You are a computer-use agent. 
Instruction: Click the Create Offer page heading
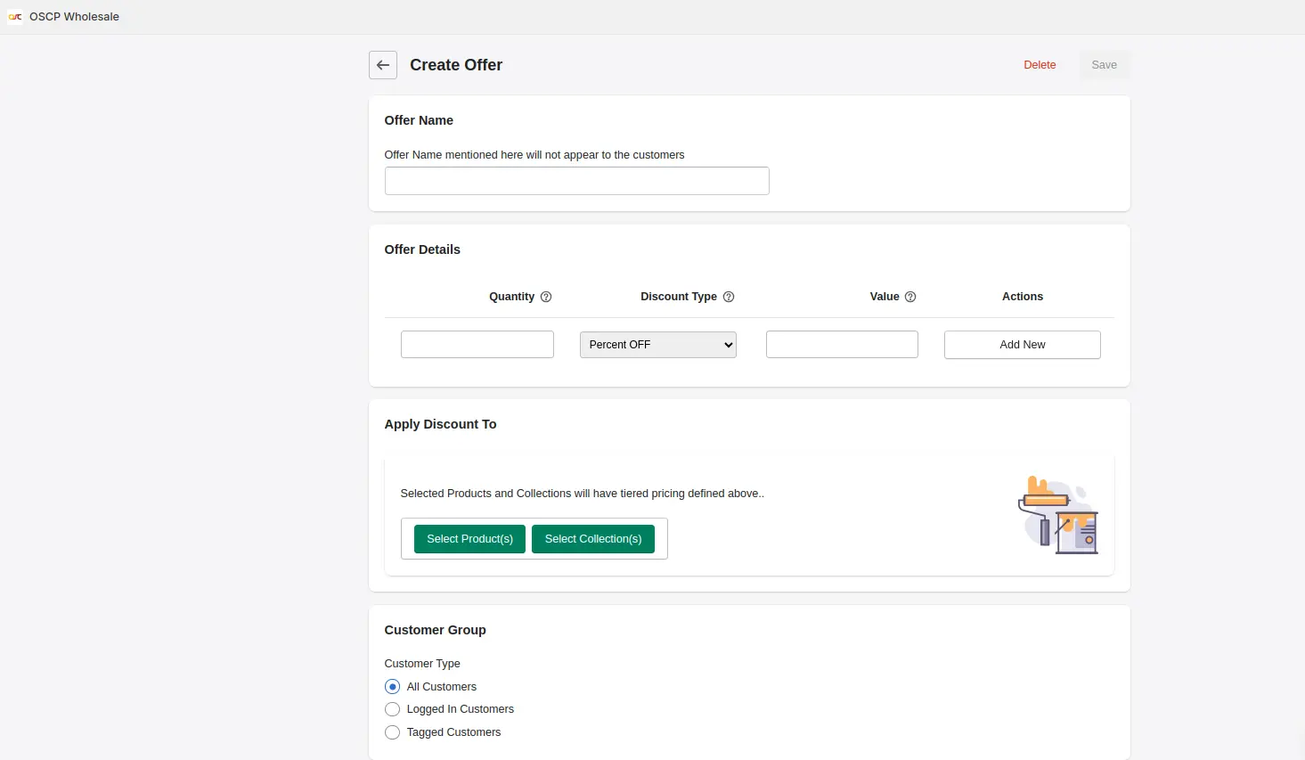pyautogui.click(x=456, y=65)
